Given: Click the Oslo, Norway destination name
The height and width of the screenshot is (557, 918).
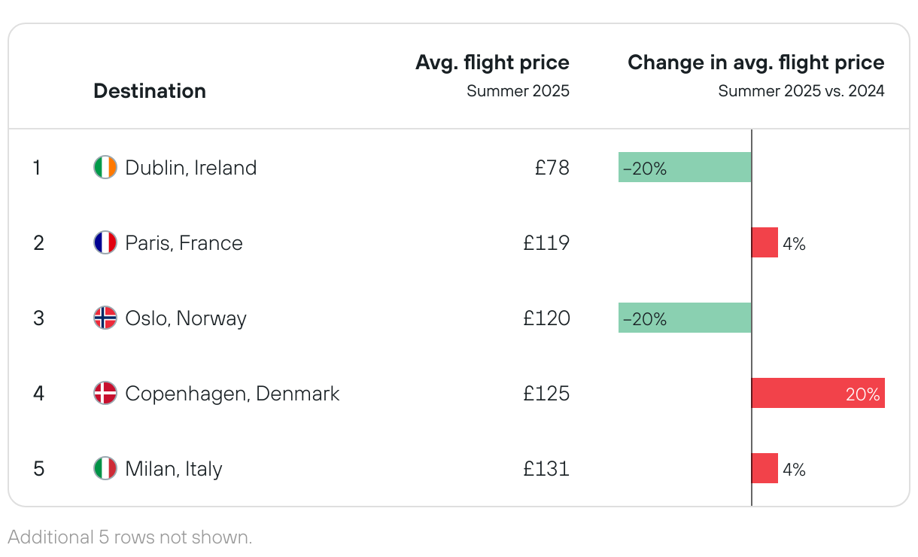Looking at the screenshot, I should point(186,318).
